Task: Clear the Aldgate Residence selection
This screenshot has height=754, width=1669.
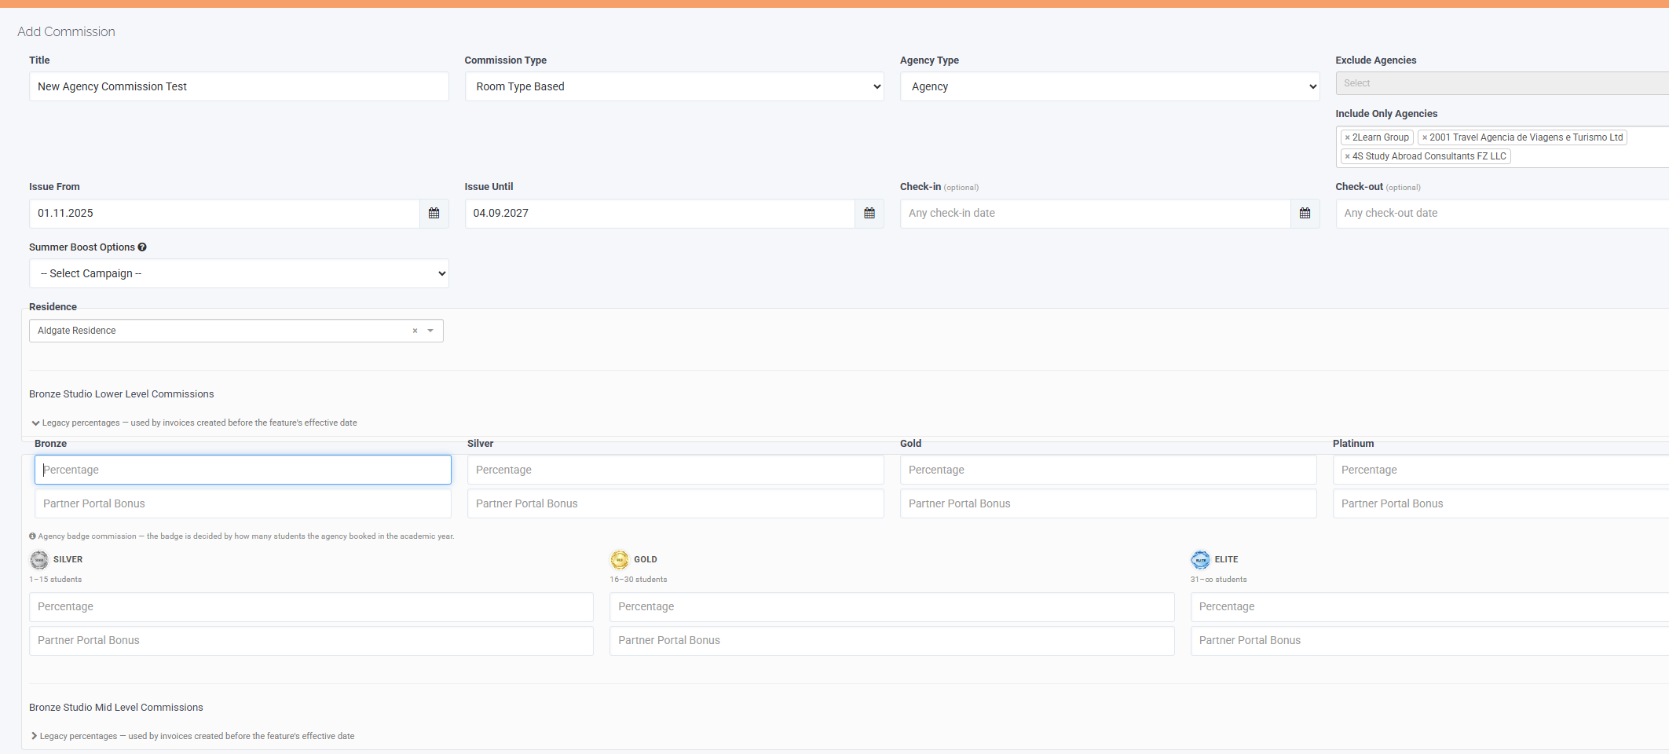Action: coord(415,331)
